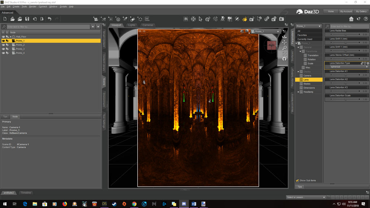Toggle visibility of Wall_Floor node
This screenshot has height=208, width=370.
coord(3,37)
